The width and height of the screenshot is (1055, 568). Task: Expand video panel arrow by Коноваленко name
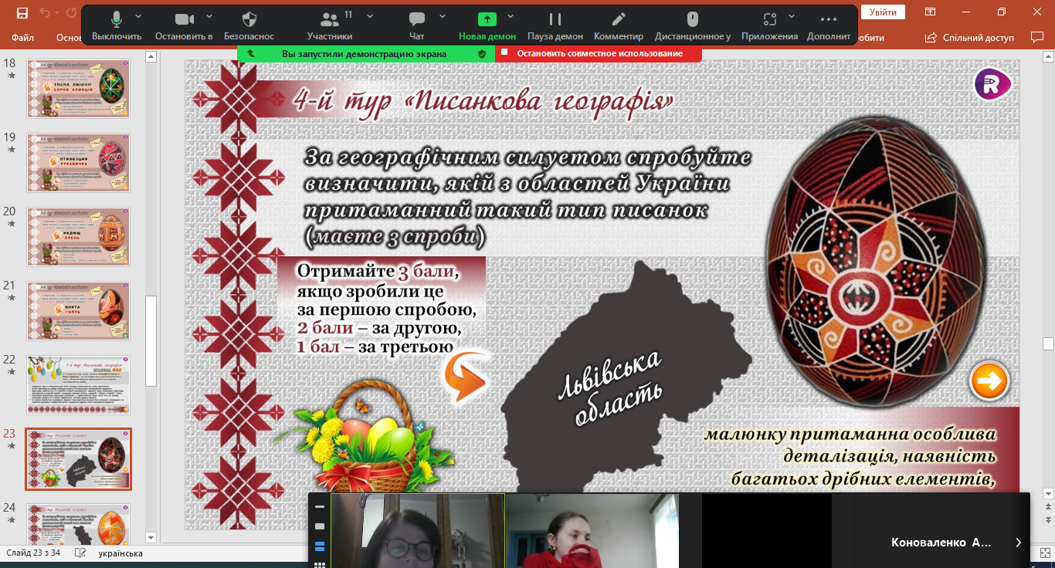(x=1018, y=543)
